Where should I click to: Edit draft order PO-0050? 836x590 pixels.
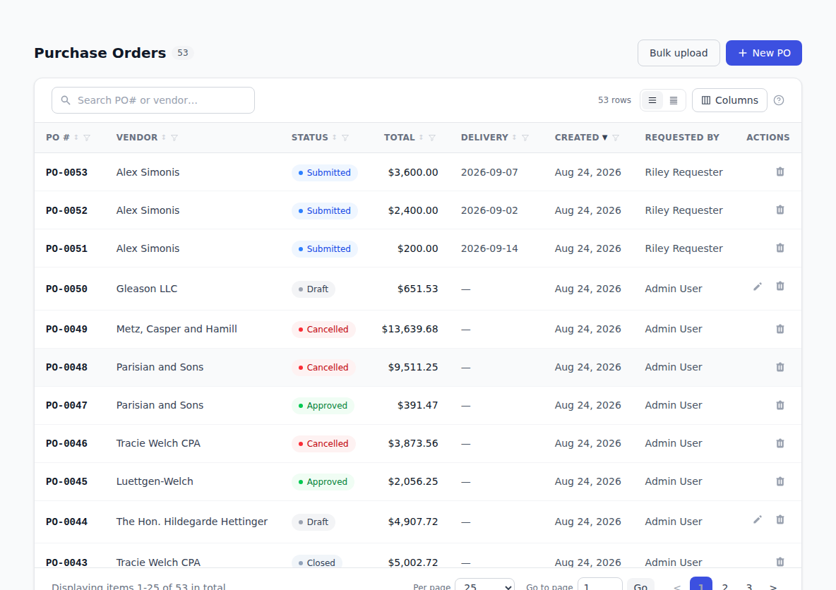[x=757, y=287]
